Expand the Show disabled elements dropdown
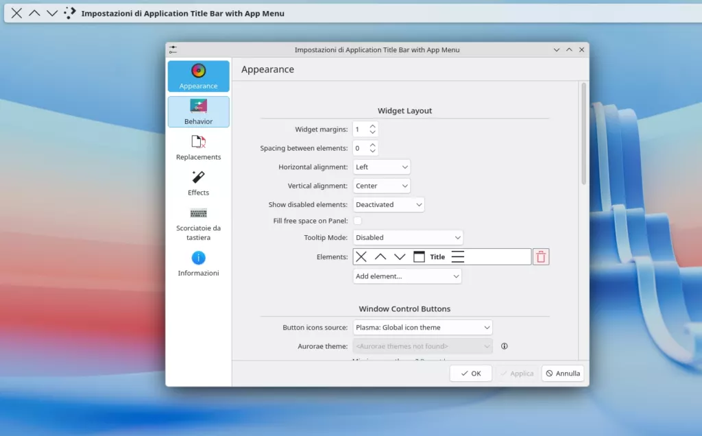The image size is (702, 436). click(x=389, y=204)
